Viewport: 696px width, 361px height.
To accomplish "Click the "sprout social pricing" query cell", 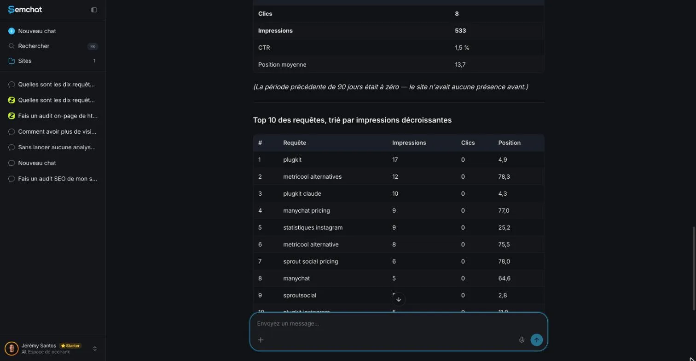I will 310,261.
